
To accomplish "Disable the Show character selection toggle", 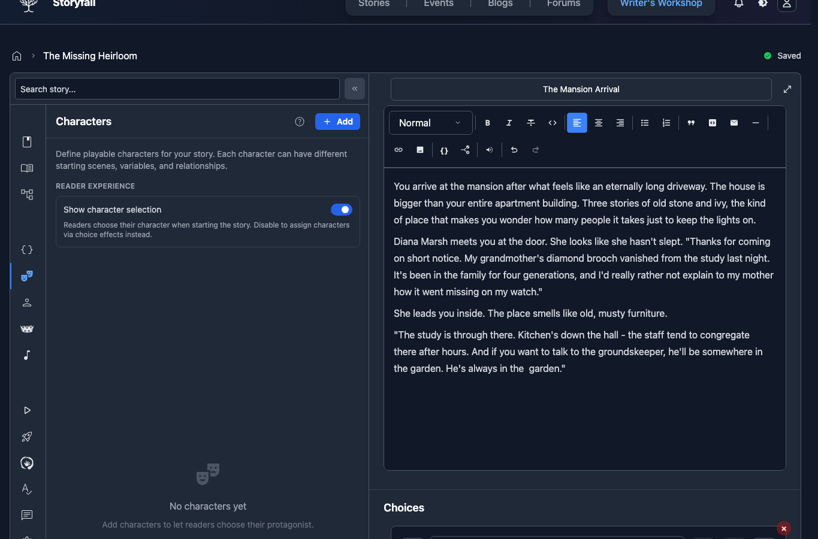I will tap(341, 209).
